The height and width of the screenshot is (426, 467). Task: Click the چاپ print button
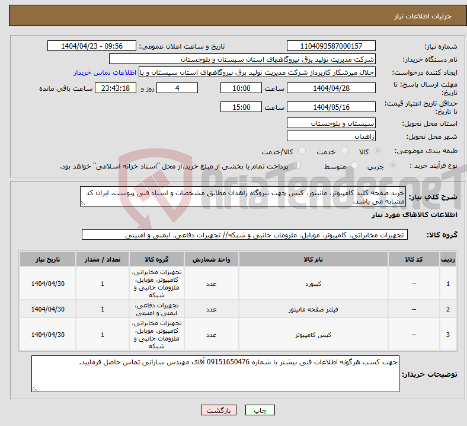click(260, 410)
